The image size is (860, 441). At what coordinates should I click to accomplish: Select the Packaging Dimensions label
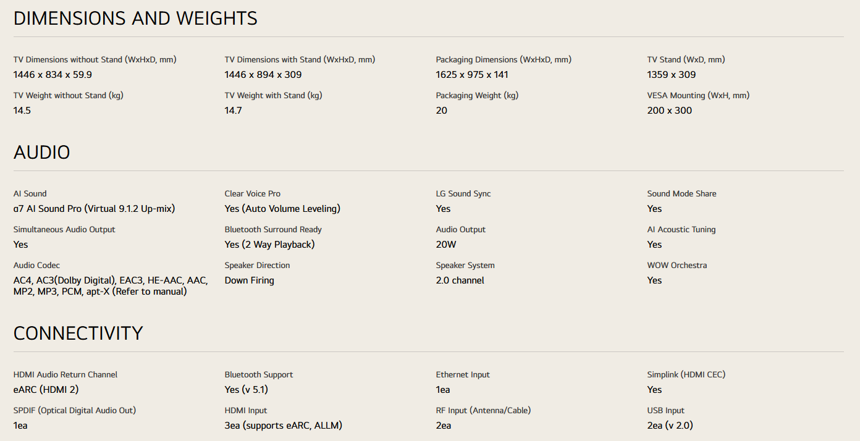click(x=504, y=60)
